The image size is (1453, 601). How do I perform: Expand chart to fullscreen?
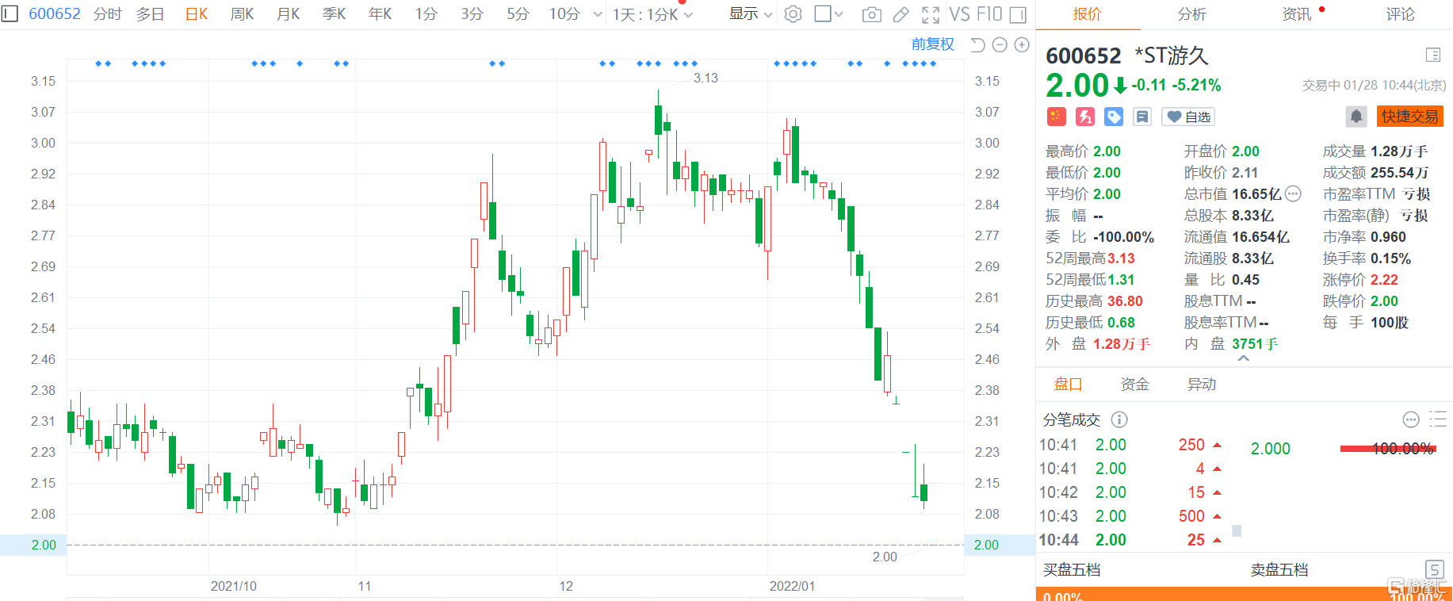click(x=931, y=14)
